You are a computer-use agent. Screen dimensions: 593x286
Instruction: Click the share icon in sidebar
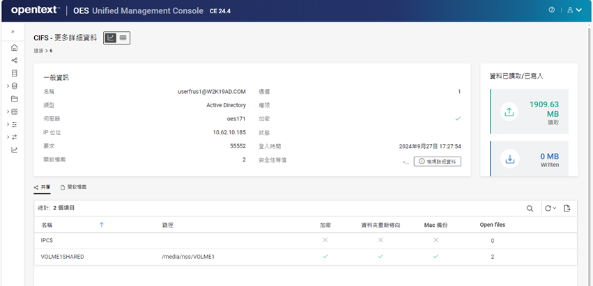tap(15, 61)
